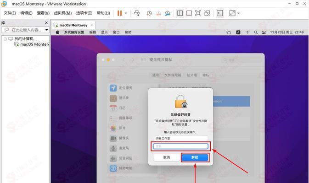
Task: Select the 文件保险箱 tab
Action: pyautogui.click(x=173, y=75)
